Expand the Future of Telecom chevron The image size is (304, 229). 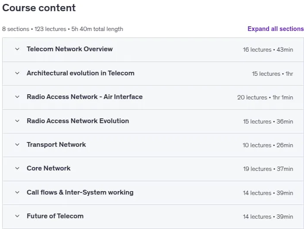[17, 216]
